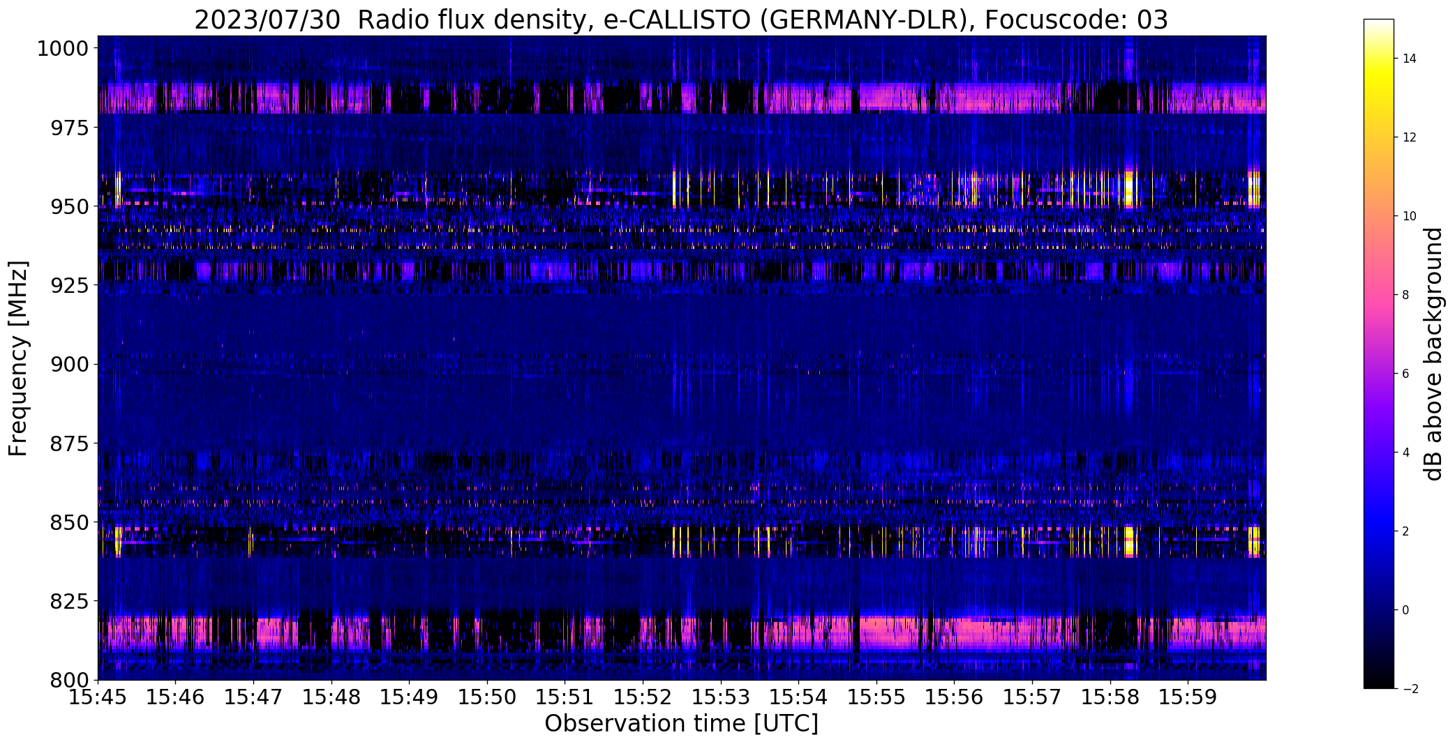Screen dimensions: 1455x744
Task: Click the colorbar tick value 0
Action: click(1405, 610)
